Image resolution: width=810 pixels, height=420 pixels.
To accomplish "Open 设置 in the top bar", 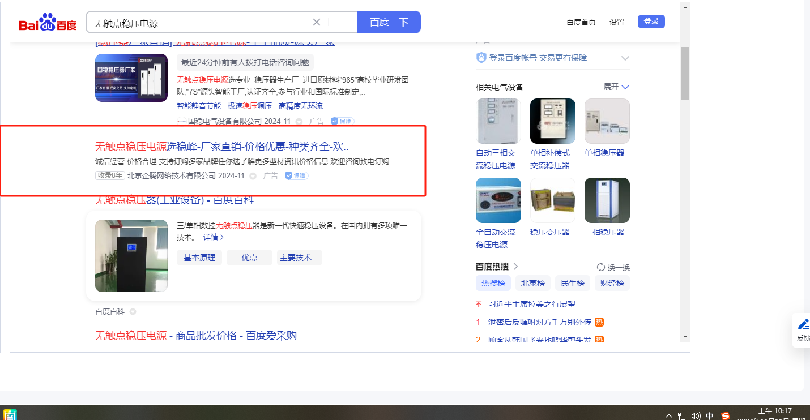I will pos(617,22).
